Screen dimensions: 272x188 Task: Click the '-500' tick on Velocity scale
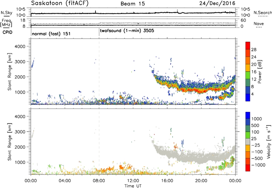point(257,158)
